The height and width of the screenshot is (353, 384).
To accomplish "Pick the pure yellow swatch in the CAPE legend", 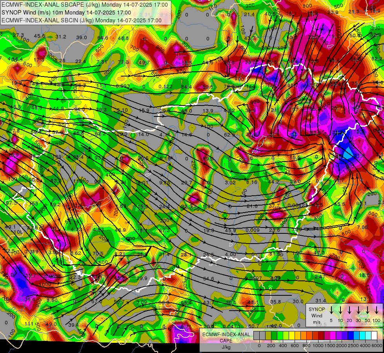I will tap(292, 336).
